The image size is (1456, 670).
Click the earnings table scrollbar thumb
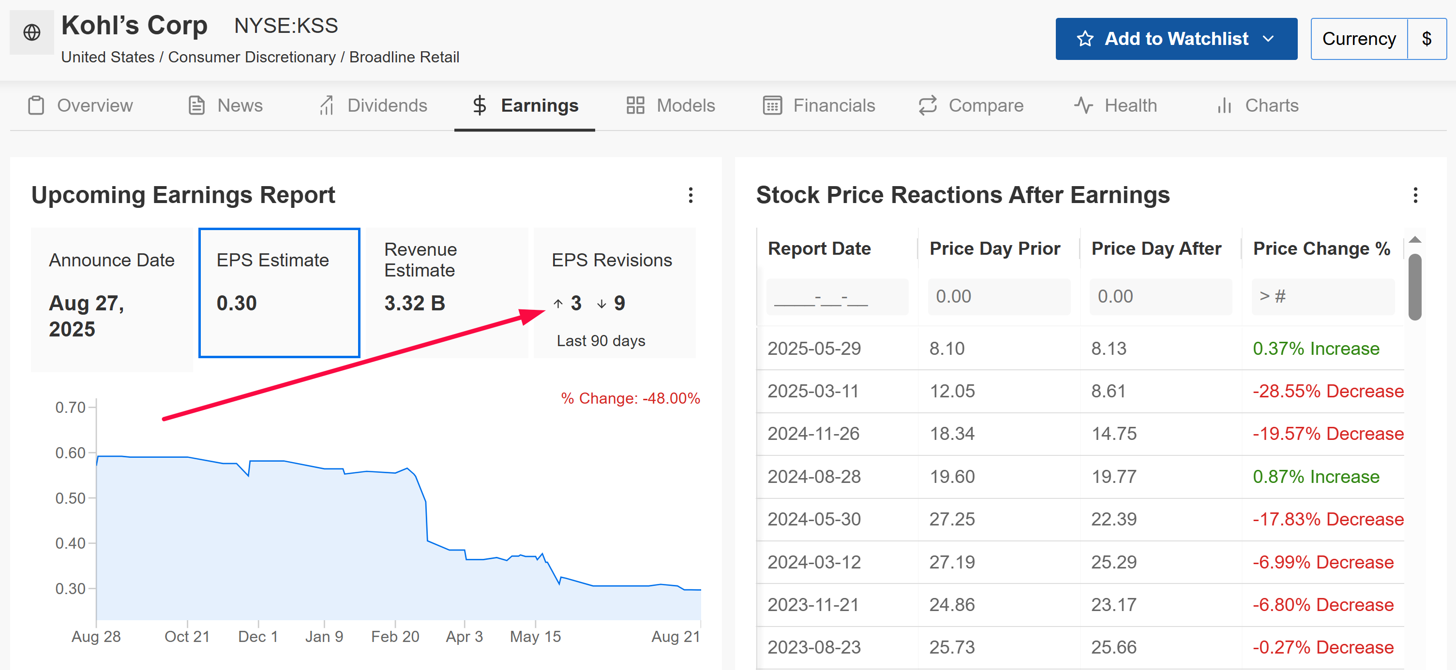point(1415,287)
